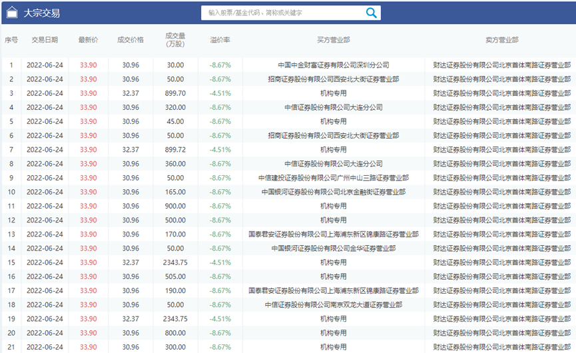This screenshot has height=353, width=576.
Task: Click premium rate -8.67% in row 1
Action: [220, 65]
